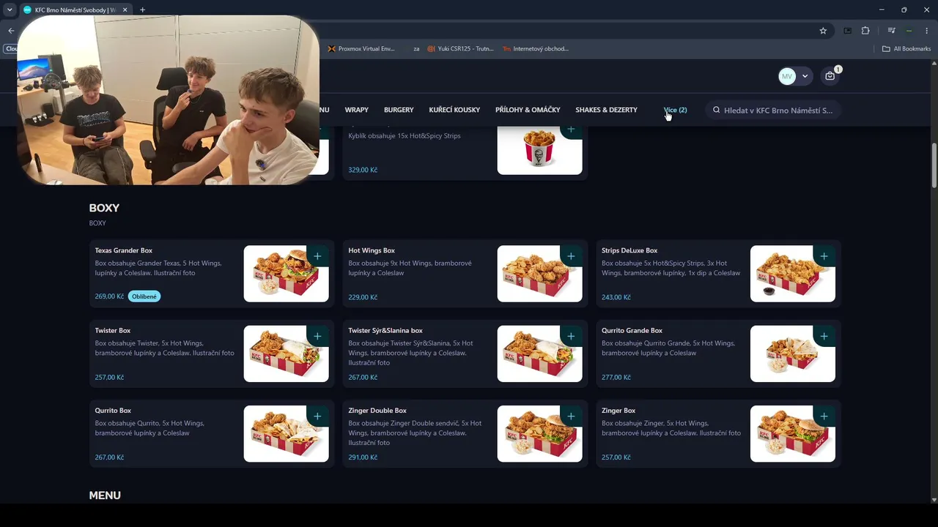Image resolution: width=938 pixels, height=527 pixels.
Task: Add Hot Wings Box to cart
Action: click(571, 256)
